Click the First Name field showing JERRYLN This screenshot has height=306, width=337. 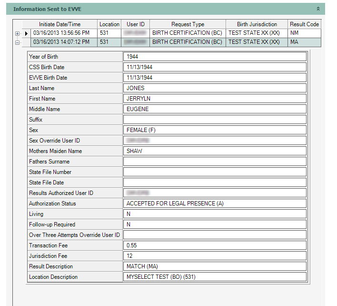pos(214,99)
